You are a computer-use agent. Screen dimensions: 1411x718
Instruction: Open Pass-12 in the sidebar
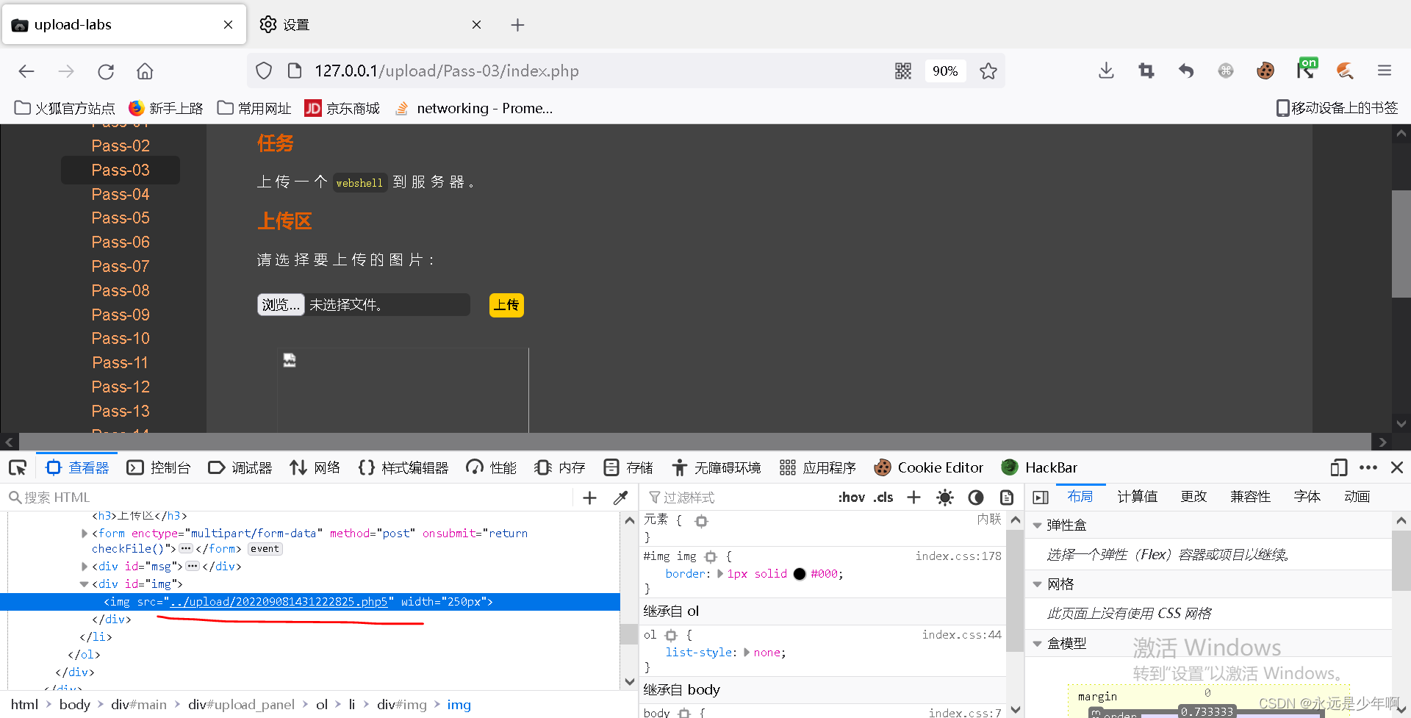(121, 387)
